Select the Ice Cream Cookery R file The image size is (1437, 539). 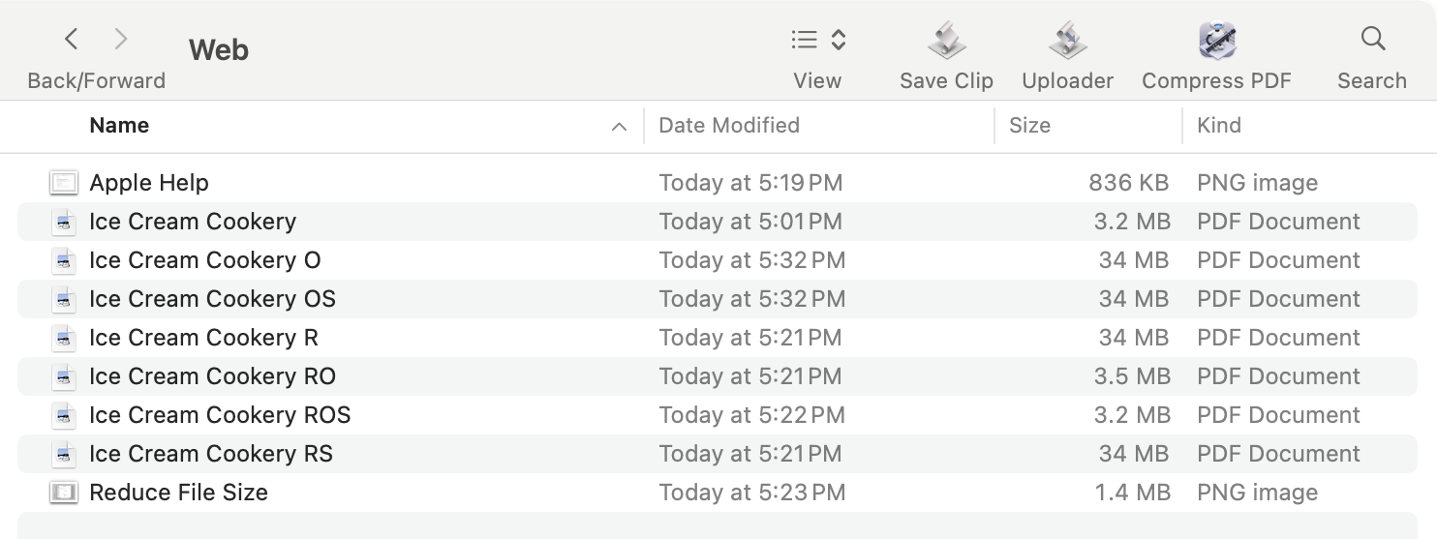point(203,338)
